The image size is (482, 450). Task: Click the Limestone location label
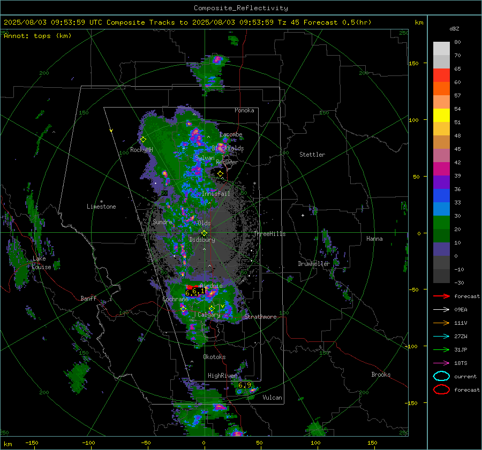(x=101, y=207)
